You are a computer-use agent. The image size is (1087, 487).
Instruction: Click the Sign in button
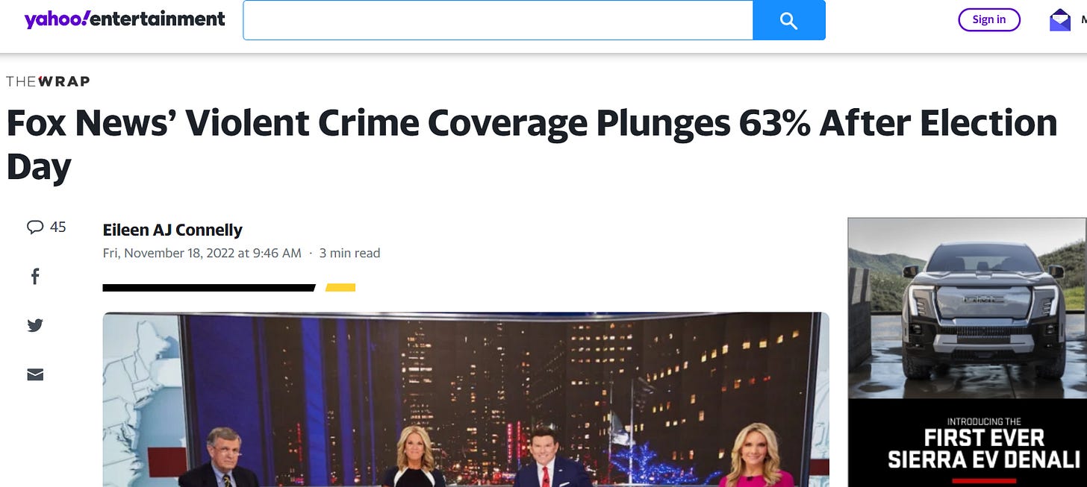989,19
